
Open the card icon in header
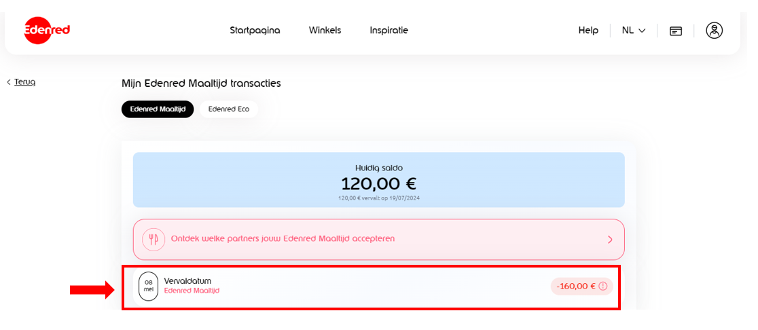tap(675, 31)
